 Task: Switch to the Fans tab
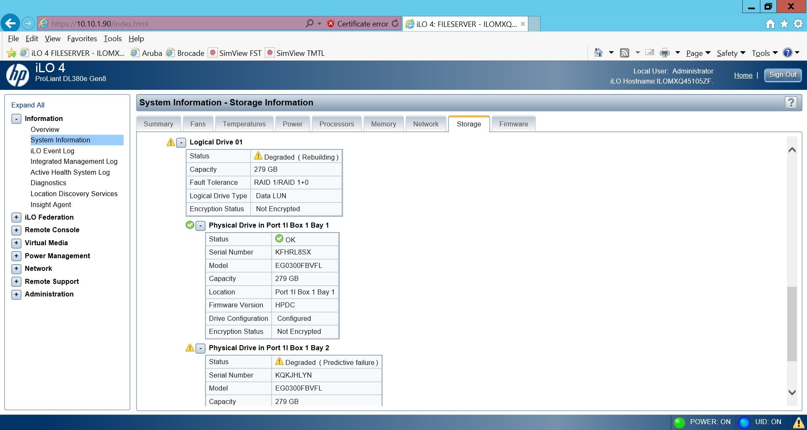198,124
